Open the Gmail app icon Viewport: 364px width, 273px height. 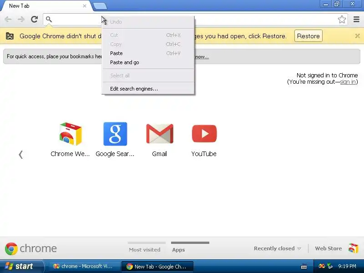(160, 139)
